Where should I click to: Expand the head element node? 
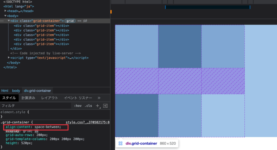point(5,11)
